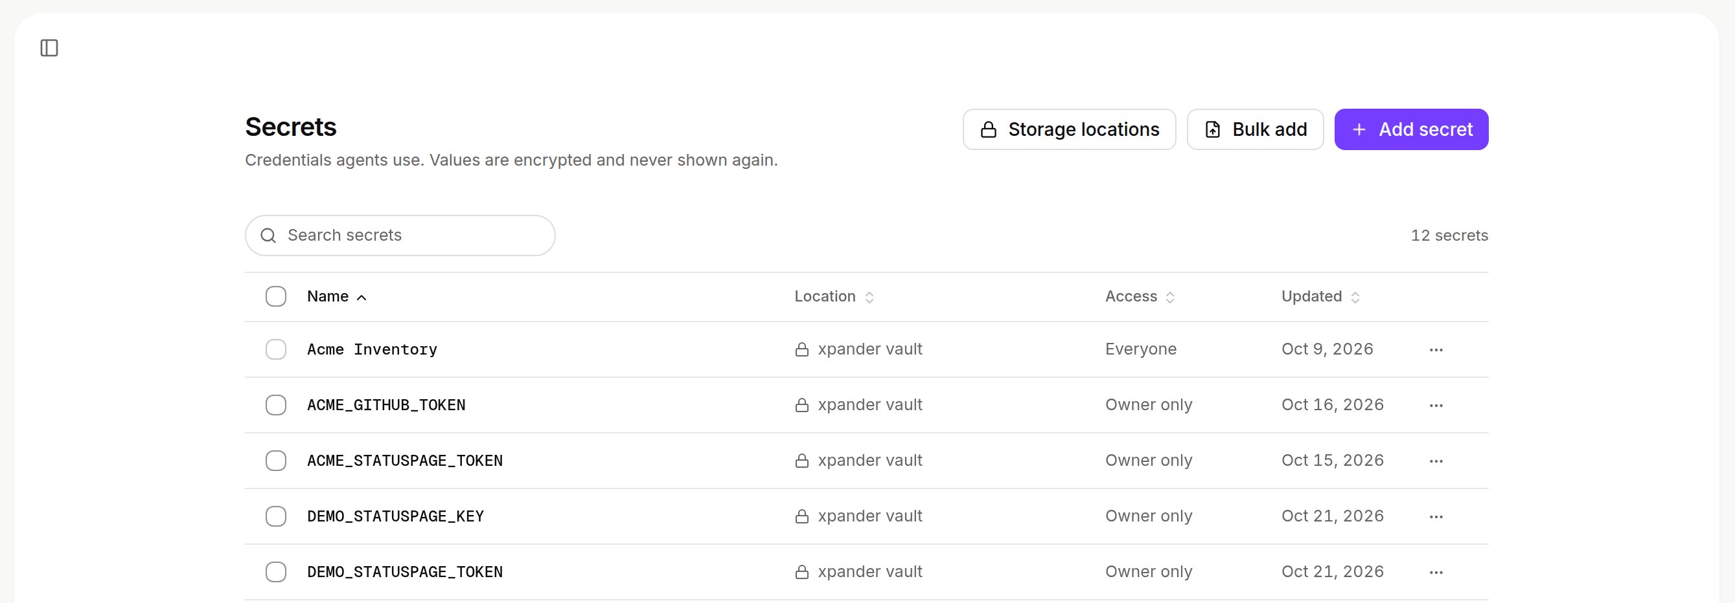Screen dimensions: 1735x603
Task: Click the lock icon in ACME_GITHUB_TOKEN row
Action: (801, 406)
